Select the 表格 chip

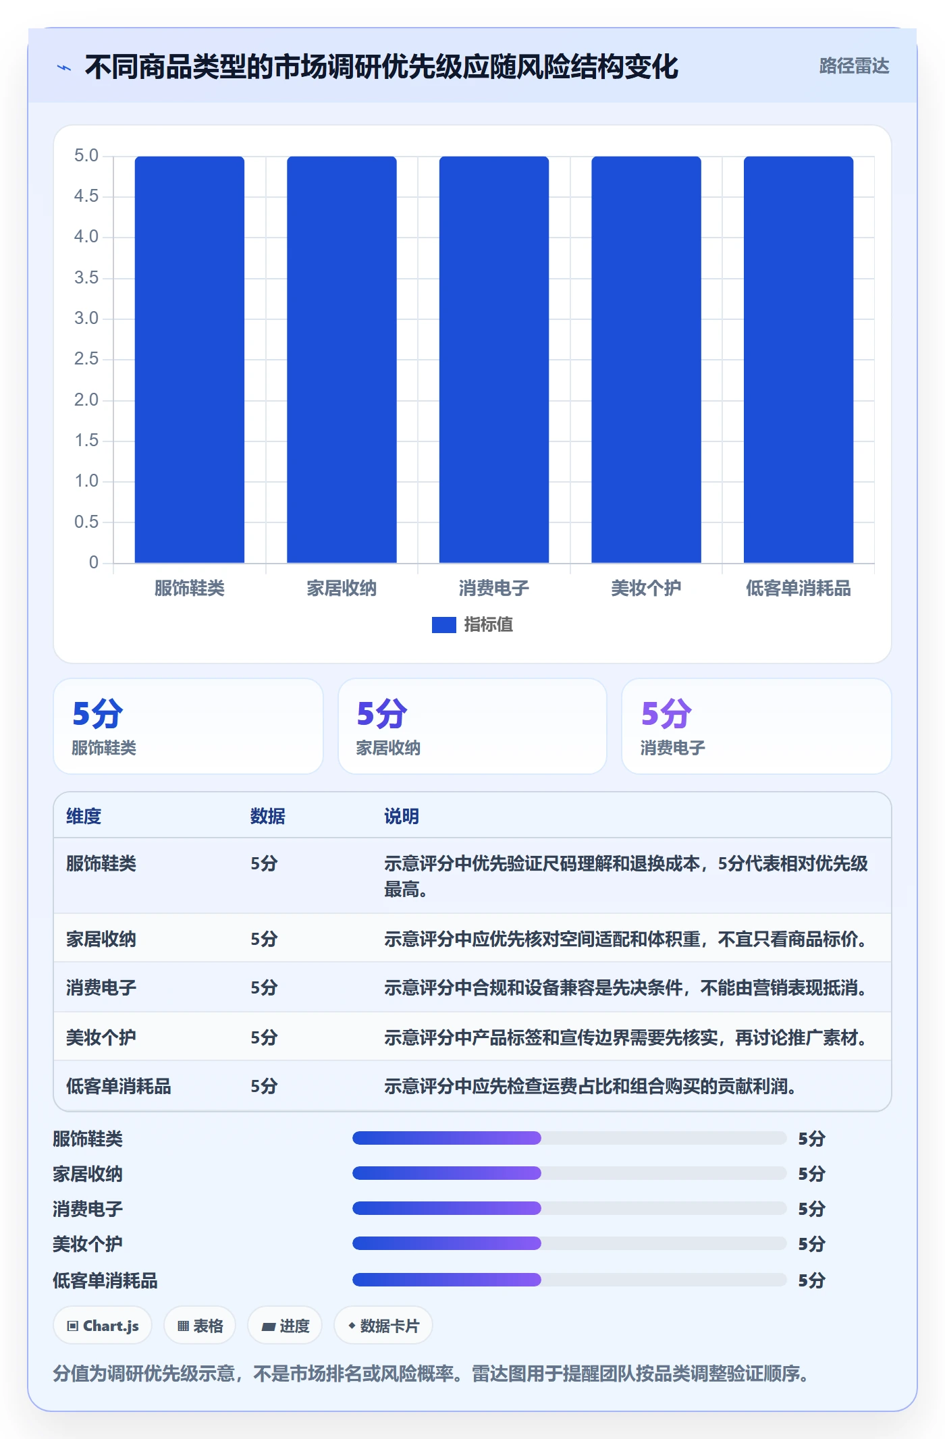(200, 1326)
